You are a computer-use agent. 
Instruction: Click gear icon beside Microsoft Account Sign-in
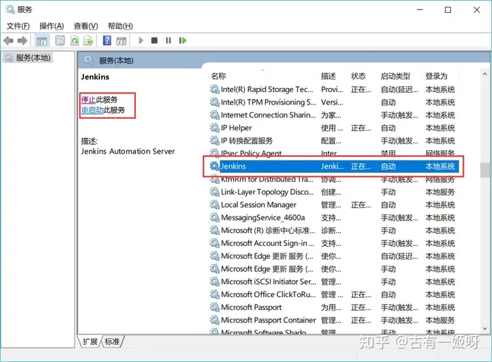tap(215, 243)
